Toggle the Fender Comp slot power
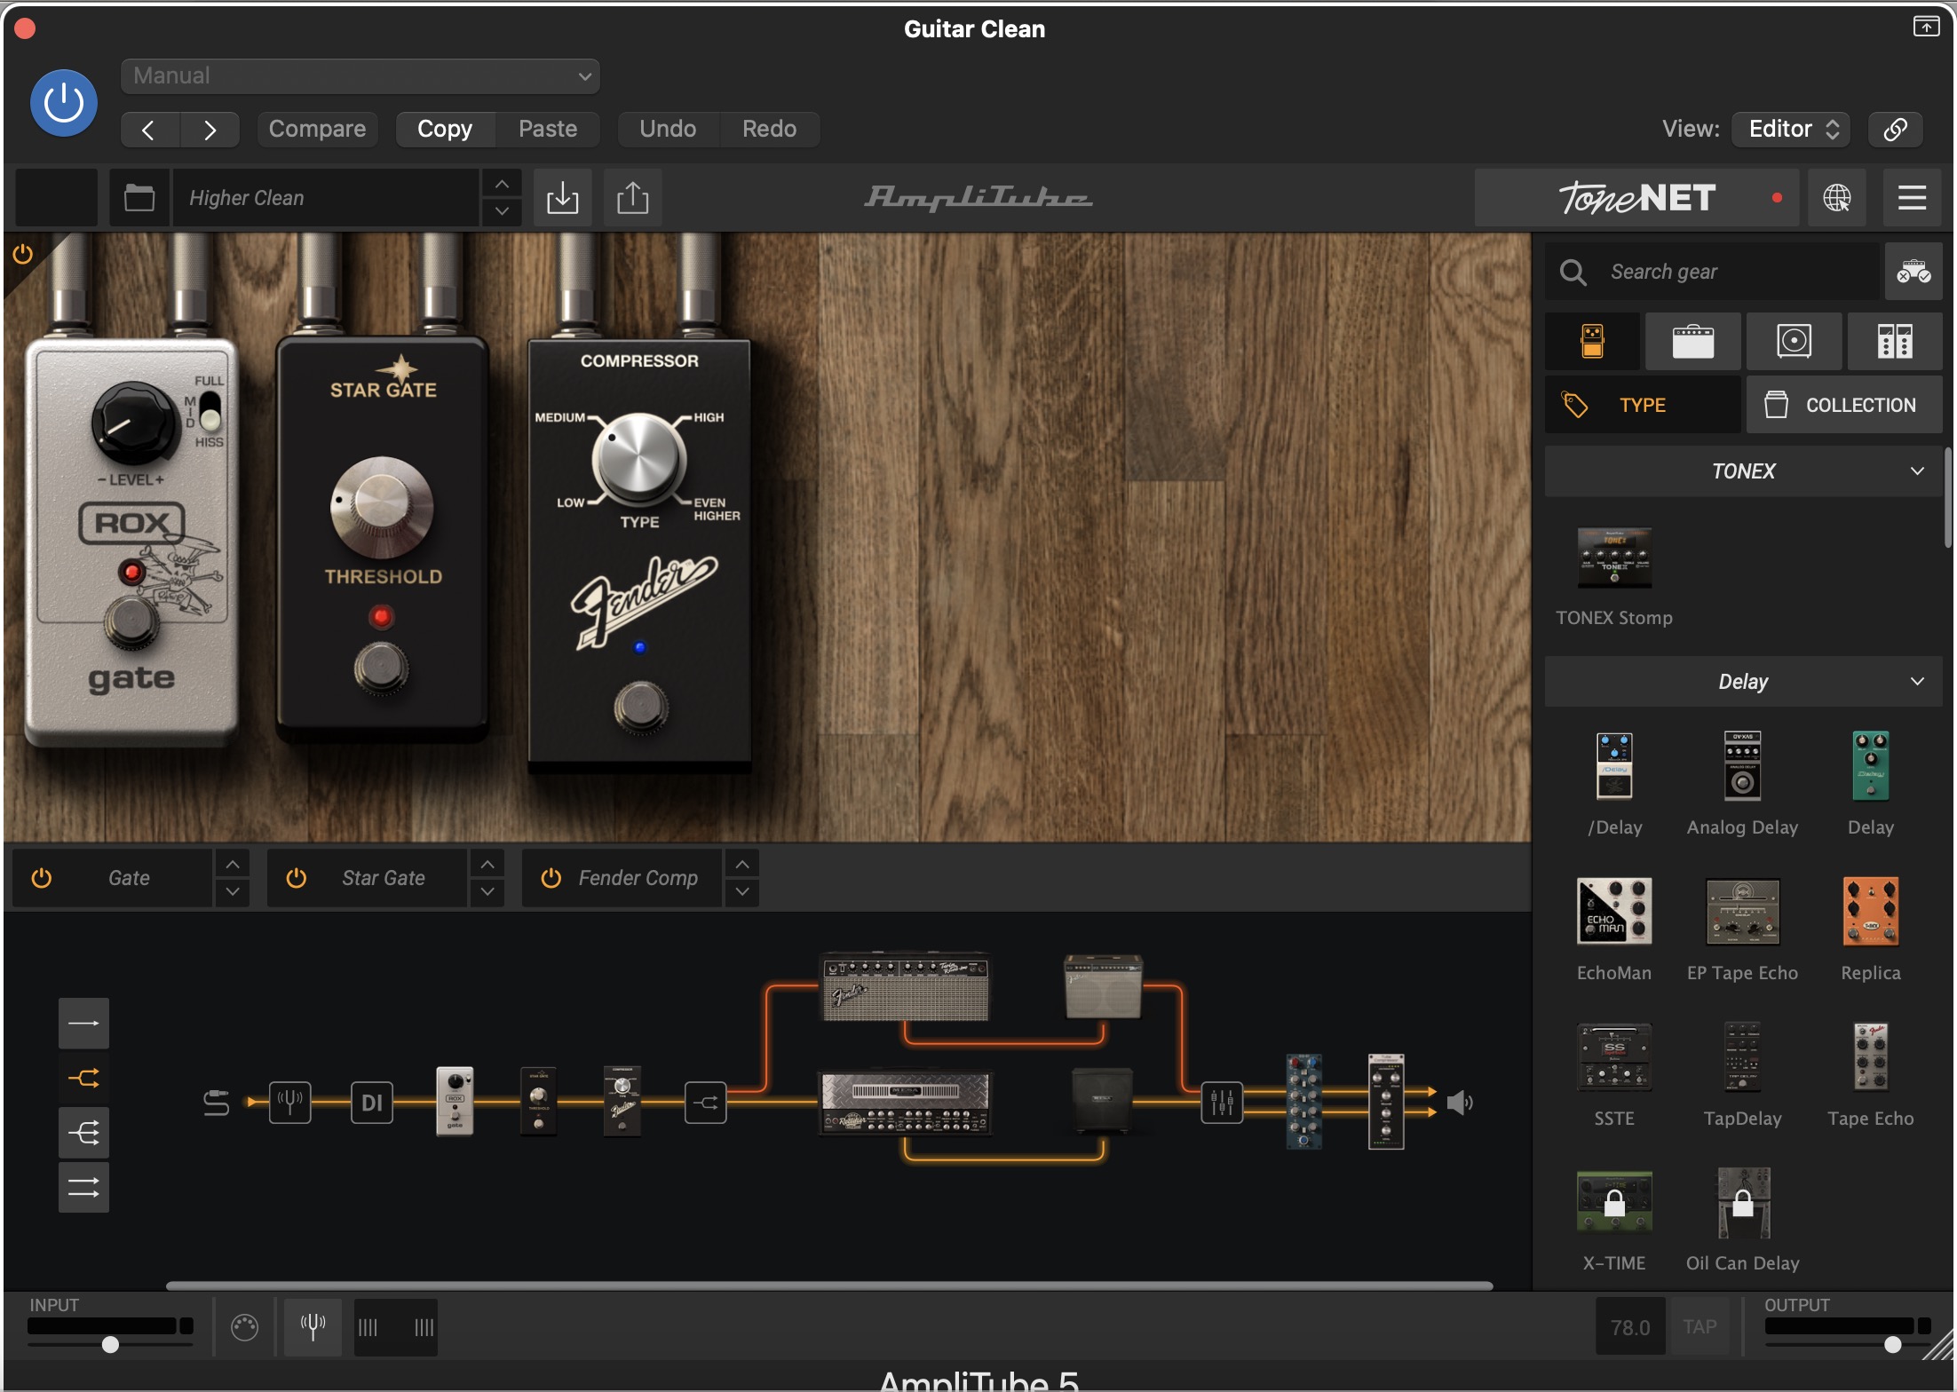 [x=551, y=878]
